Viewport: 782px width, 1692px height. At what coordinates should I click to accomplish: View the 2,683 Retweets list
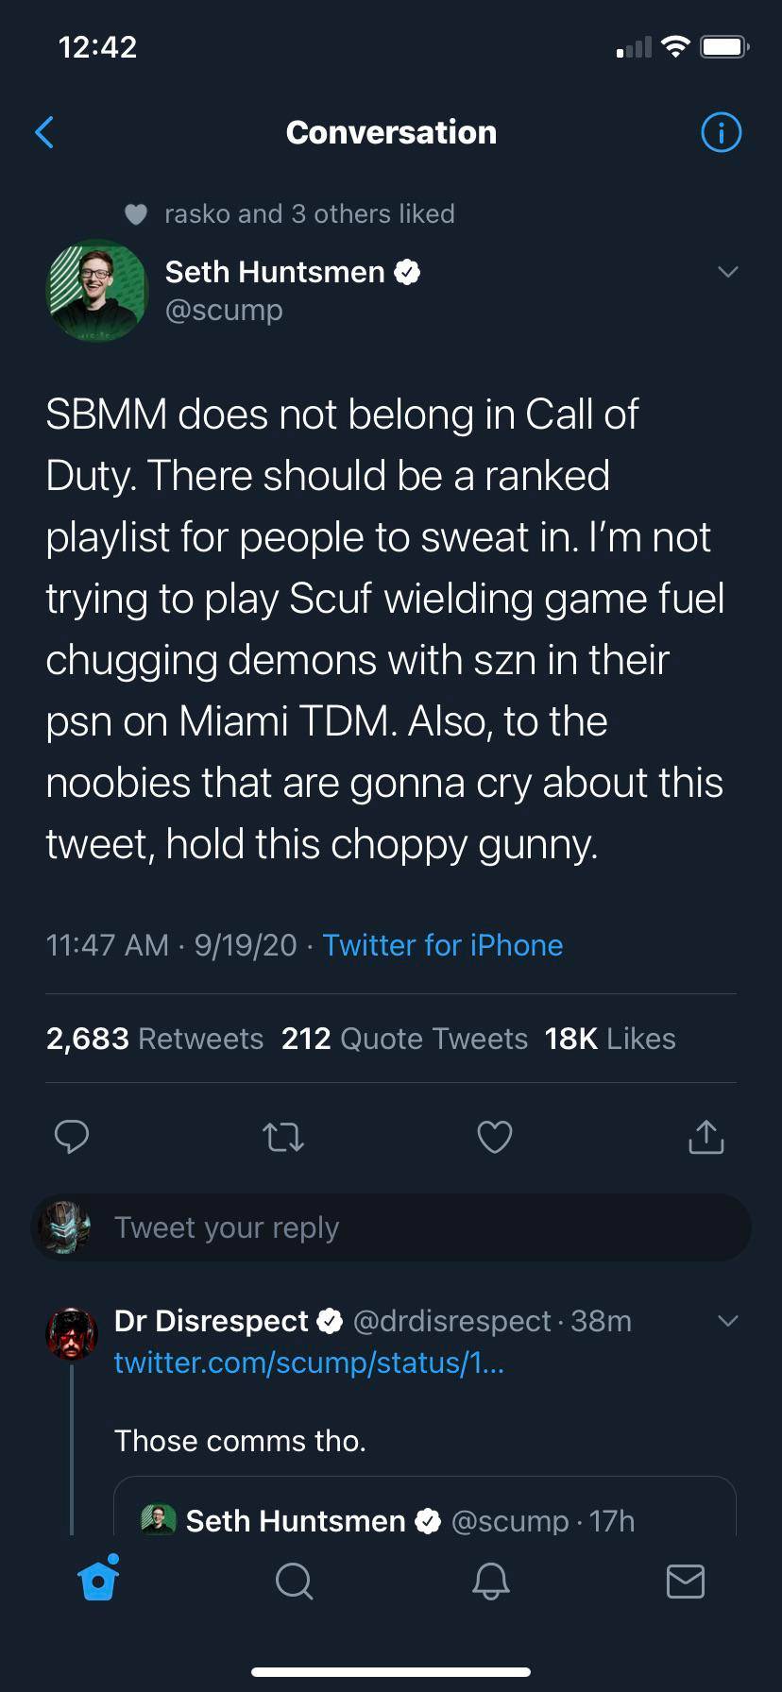pyautogui.click(x=155, y=1038)
